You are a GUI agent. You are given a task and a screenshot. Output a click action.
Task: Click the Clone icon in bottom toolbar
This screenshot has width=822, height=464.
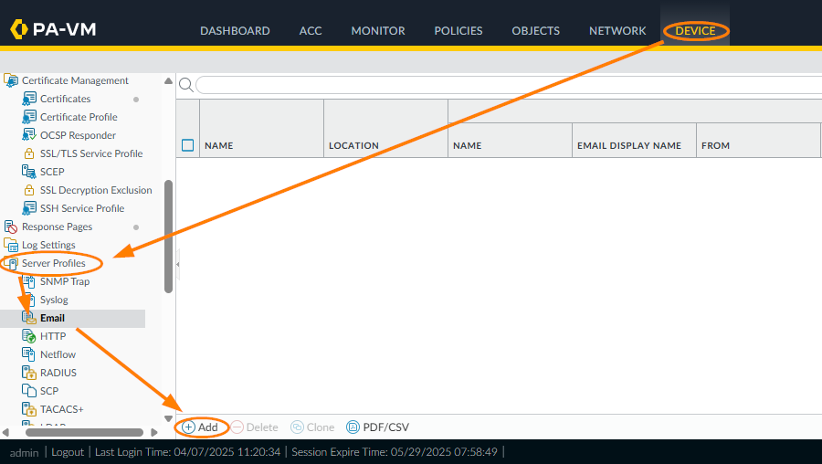(297, 427)
